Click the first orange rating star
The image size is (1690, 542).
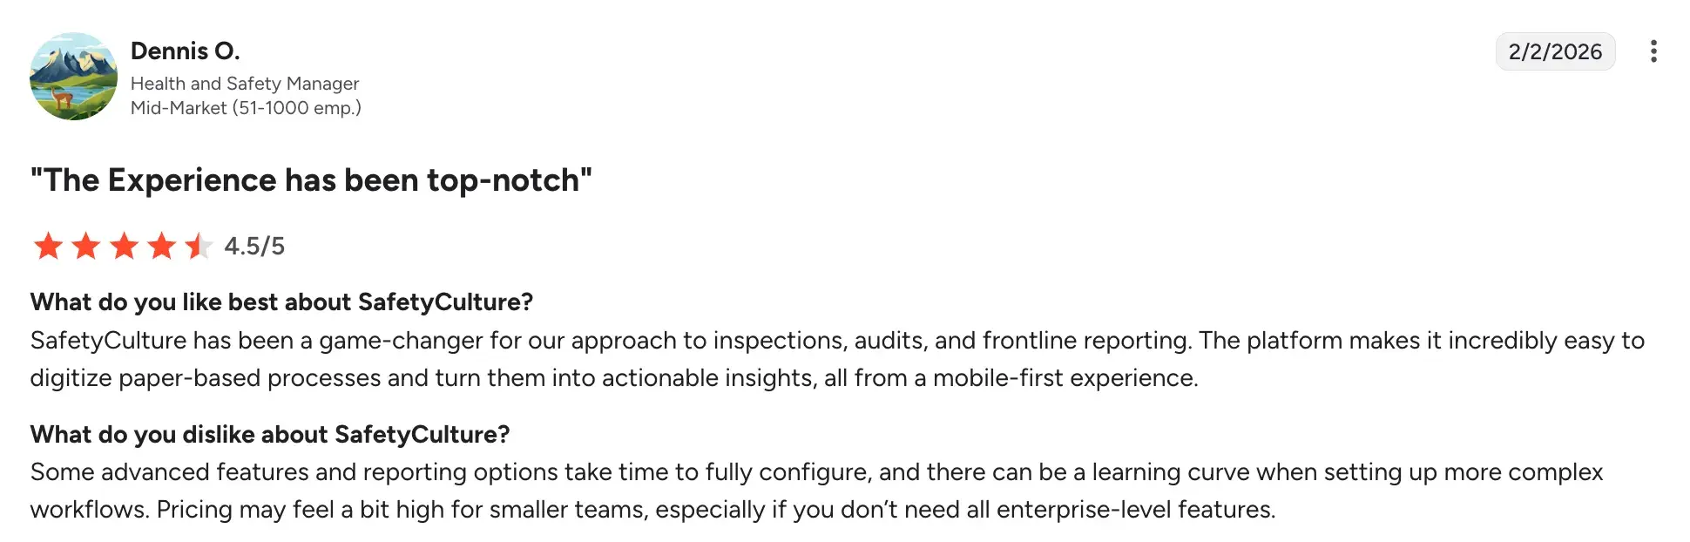click(x=48, y=246)
